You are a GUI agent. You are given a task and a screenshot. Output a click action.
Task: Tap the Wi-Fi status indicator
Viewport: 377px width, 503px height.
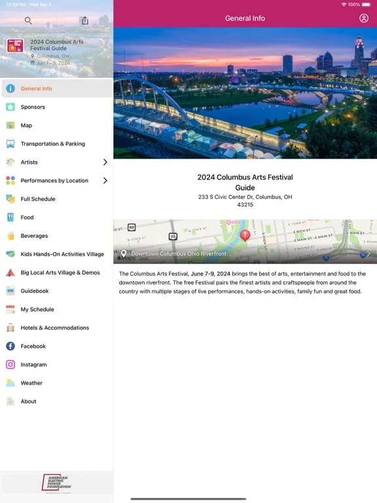point(344,5)
